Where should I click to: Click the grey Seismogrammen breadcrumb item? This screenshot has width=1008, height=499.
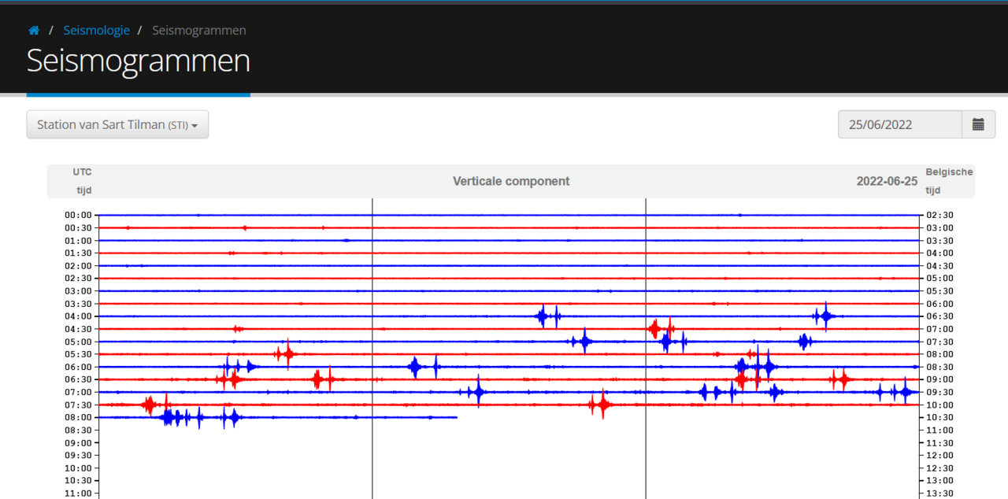point(198,31)
